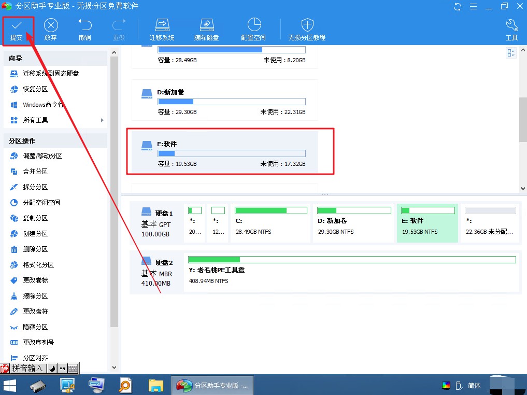Click sidebar scrollbar down arrow
The image size is (527, 395).
click(x=115, y=368)
